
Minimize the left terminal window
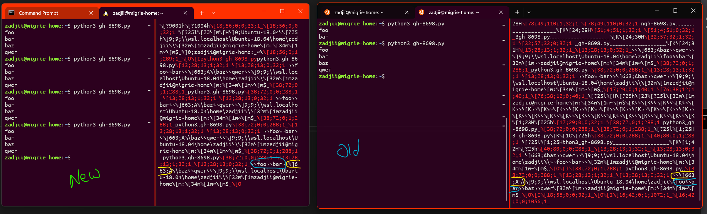[264, 11]
